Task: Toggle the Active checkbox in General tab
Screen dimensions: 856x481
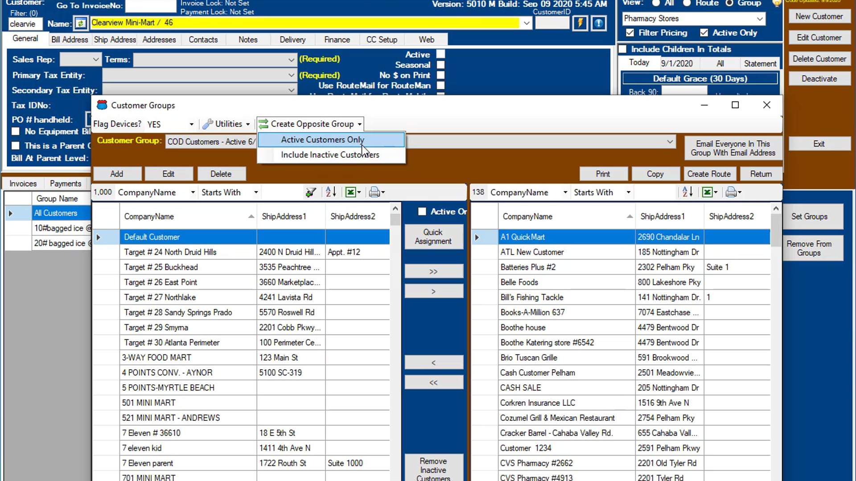Action: click(x=440, y=54)
